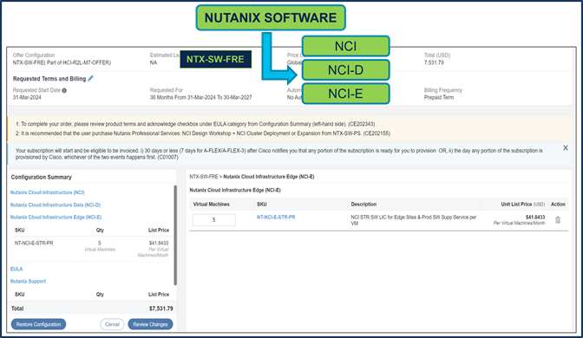The height and width of the screenshot is (338, 583).
Task: Delete the NT-NCI-E-STR-PR row via trash icon
Action: point(558,220)
